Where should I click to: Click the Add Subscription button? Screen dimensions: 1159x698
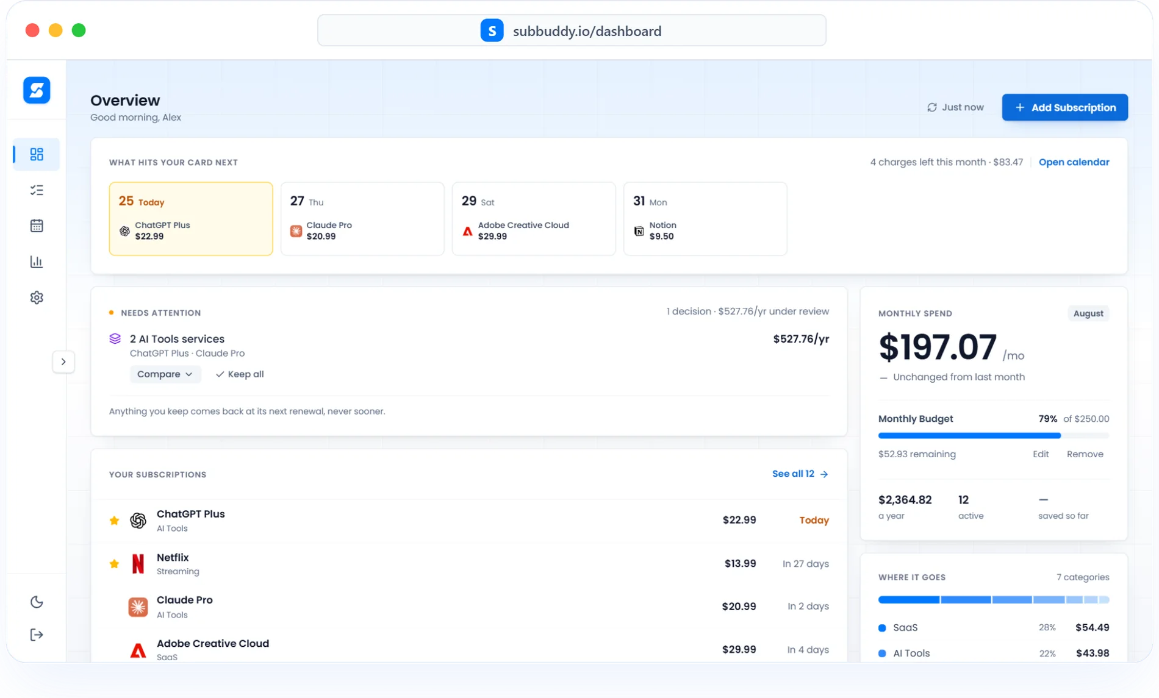[1064, 107]
